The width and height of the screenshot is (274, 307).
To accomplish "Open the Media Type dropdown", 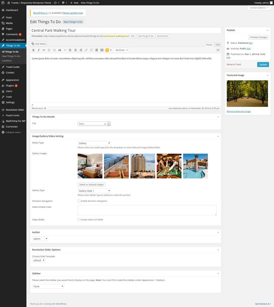I will pos(94,143).
